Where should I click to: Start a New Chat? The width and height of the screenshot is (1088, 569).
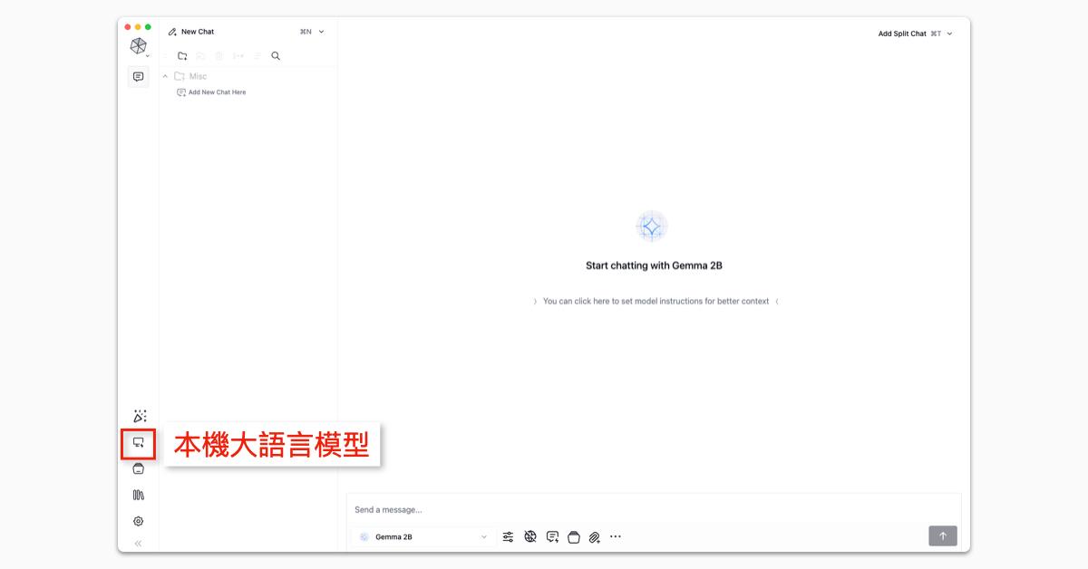click(191, 32)
